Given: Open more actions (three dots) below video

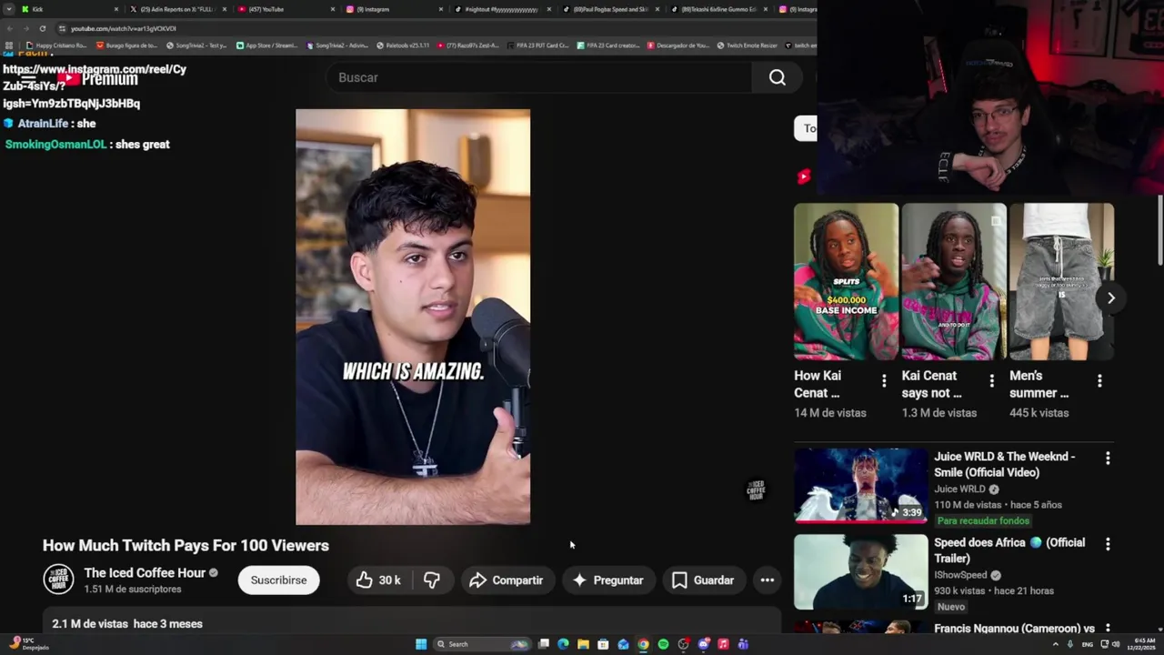Looking at the screenshot, I should coord(768,580).
